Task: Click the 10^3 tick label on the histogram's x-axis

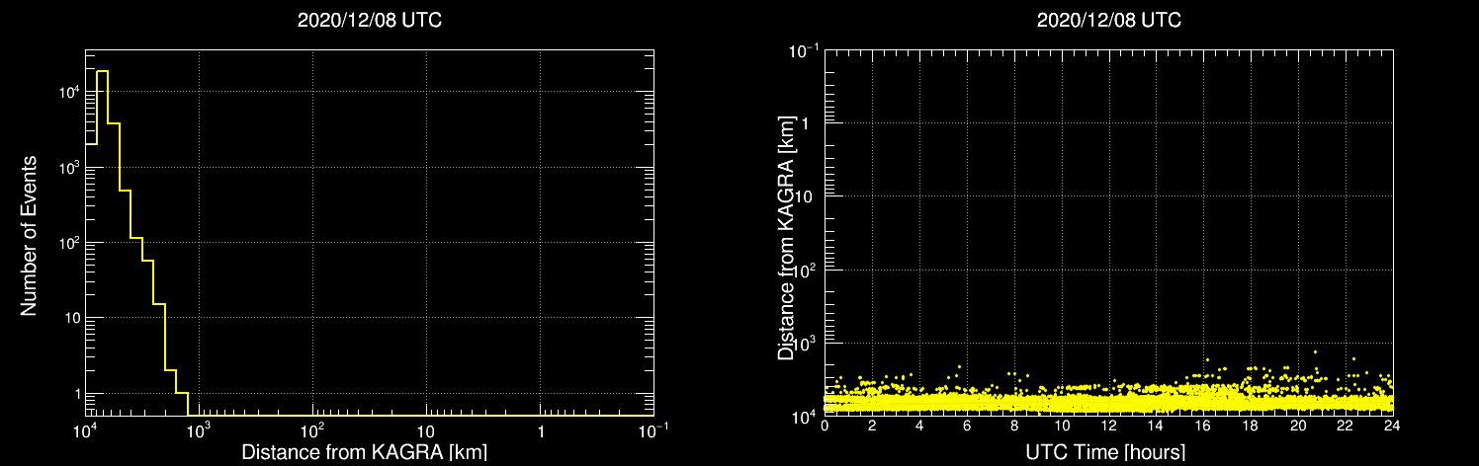Action: (x=199, y=431)
